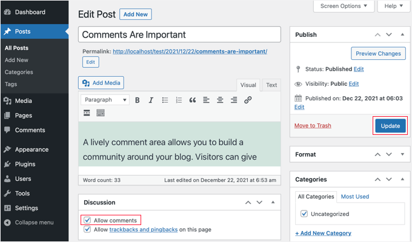The image size is (412, 242).
Task: Open the Paragraph format dropdown
Action: pyautogui.click(x=105, y=100)
